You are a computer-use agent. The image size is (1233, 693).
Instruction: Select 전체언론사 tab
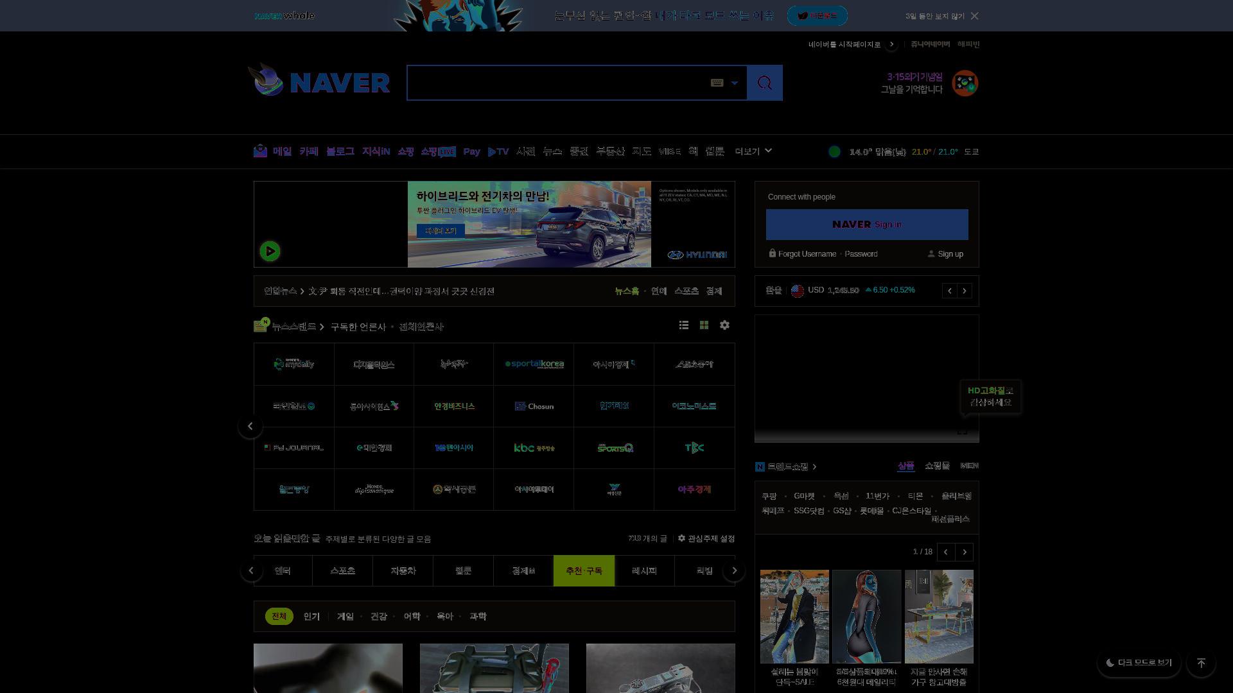click(421, 327)
